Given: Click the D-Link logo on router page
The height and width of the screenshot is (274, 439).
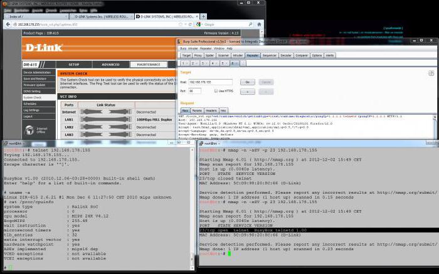Looking at the screenshot, I should point(44,48).
